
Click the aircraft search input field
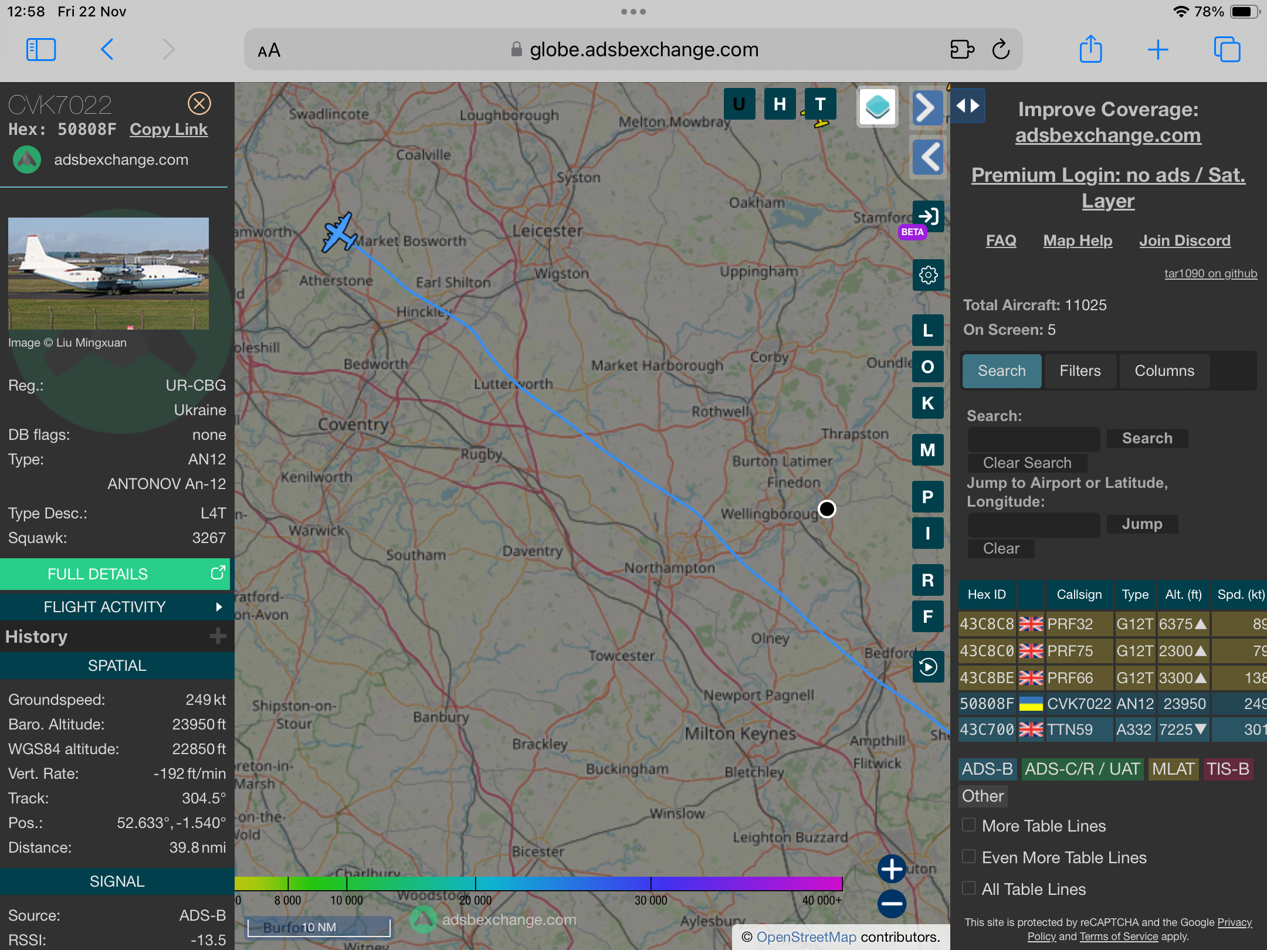(x=1034, y=439)
